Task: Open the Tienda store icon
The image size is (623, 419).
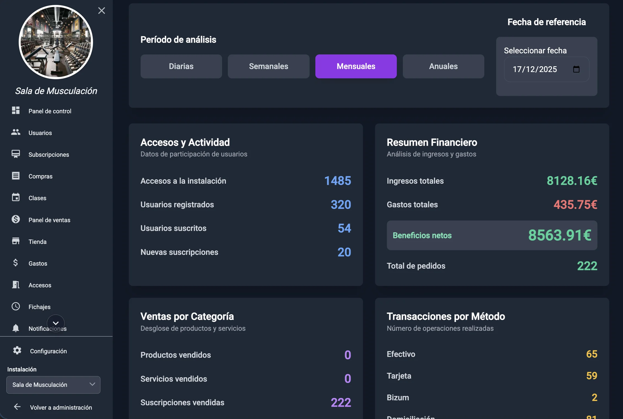Action: click(16, 241)
